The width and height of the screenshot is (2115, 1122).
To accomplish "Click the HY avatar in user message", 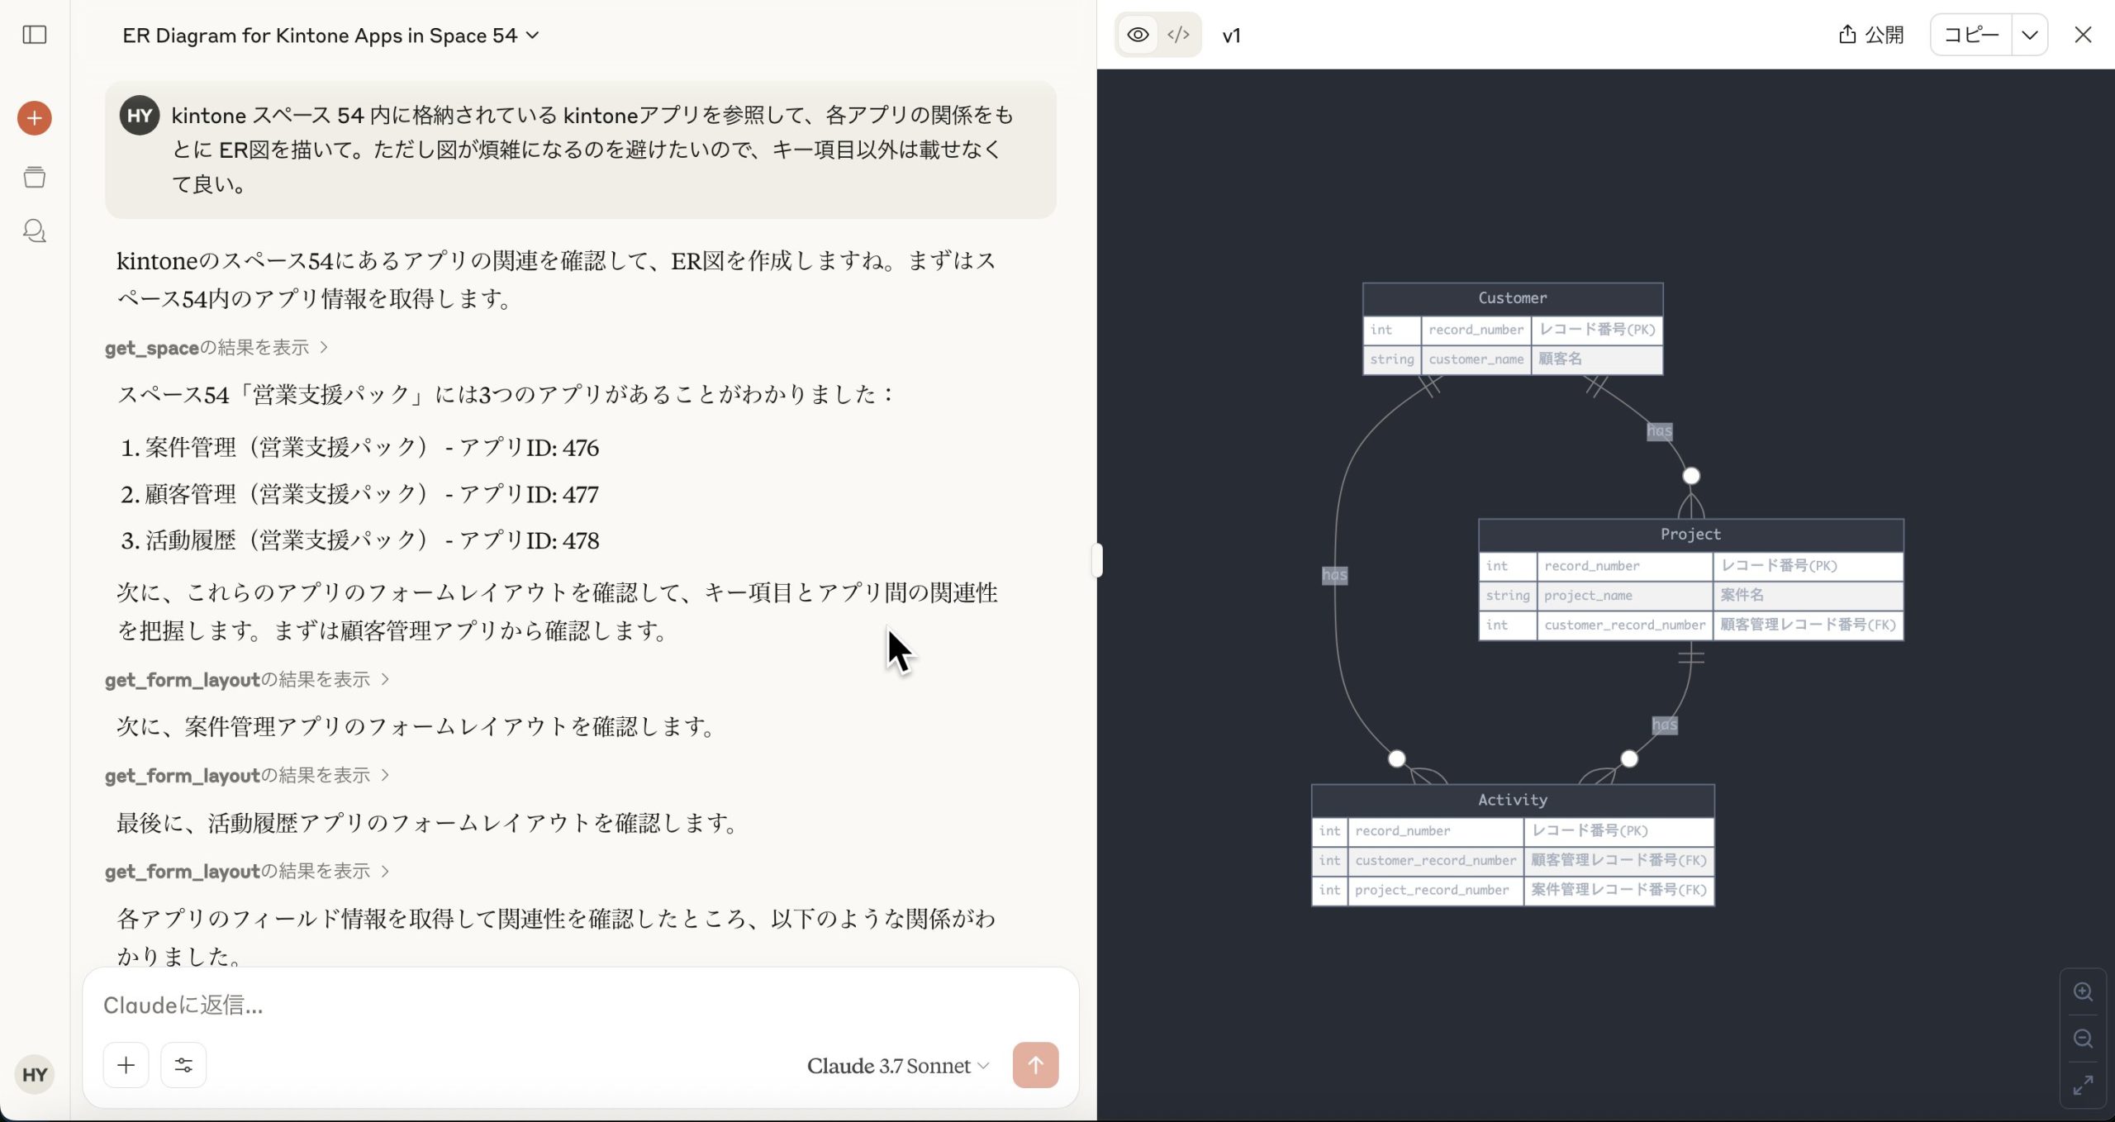I will click(x=139, y=115).
